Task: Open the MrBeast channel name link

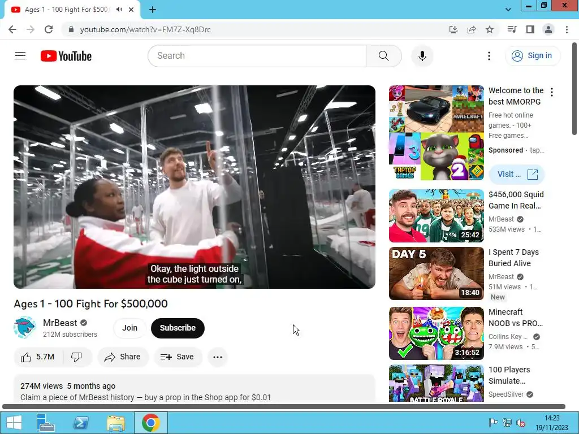Action: 60,323
